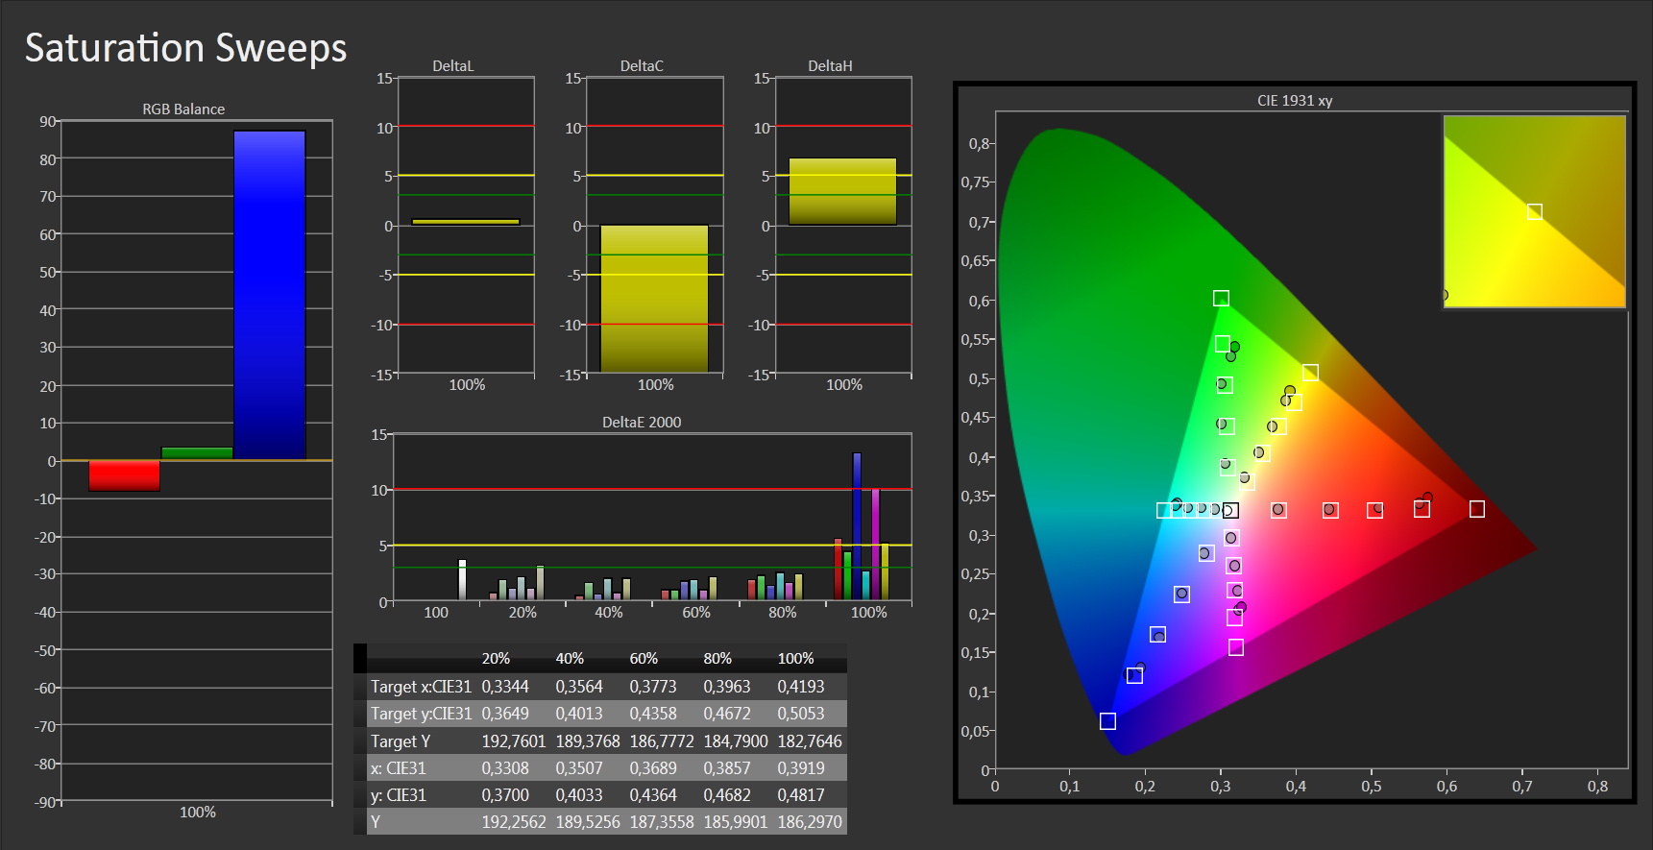
Task: Select the 100% cyan target square in CIE chart
Action: tap(1163, 510)
